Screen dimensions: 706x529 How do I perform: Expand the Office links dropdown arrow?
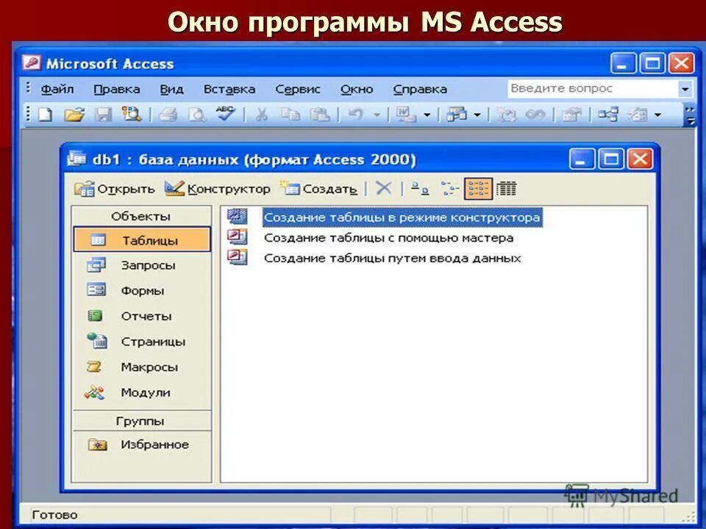(427, 115)
